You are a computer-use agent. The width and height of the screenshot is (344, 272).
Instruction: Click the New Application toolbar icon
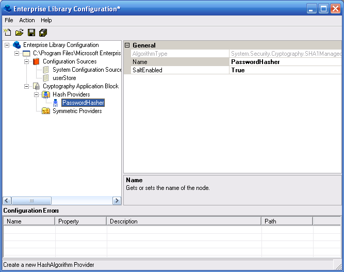pos(8,33)
